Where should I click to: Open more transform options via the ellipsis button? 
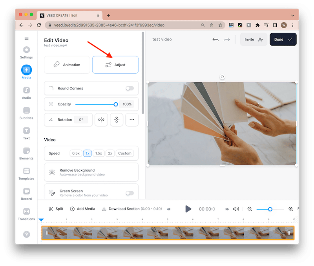pos(132,119)
